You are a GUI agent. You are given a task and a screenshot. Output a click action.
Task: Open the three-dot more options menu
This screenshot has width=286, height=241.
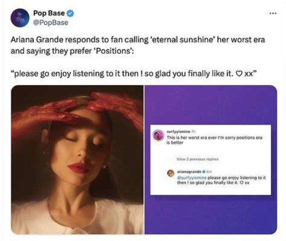273,14
